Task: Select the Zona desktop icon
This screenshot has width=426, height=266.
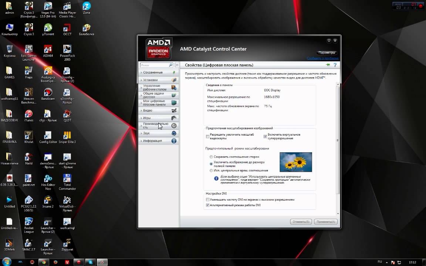Action: pos(87,8)
